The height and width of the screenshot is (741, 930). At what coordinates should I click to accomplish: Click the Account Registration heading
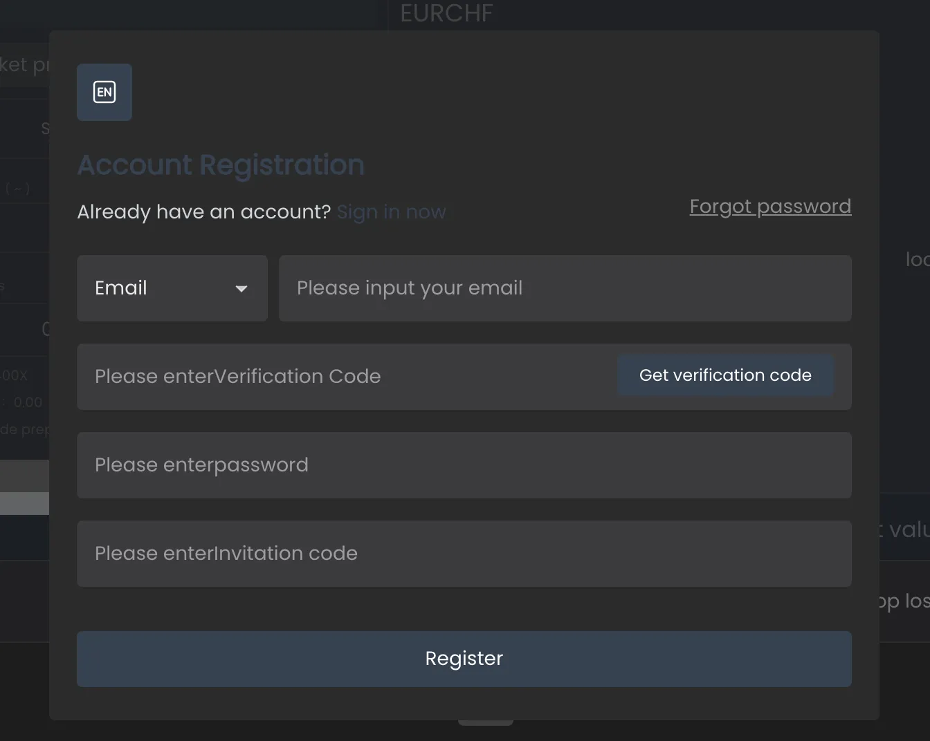click(221, 165)
